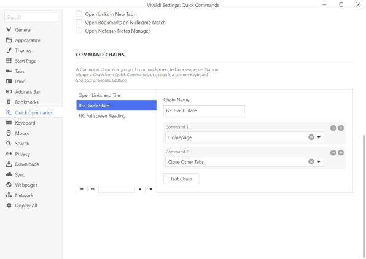Add a new chain with the plus button
The width and height of the screenshot is (366, 259).
(82, 189)
